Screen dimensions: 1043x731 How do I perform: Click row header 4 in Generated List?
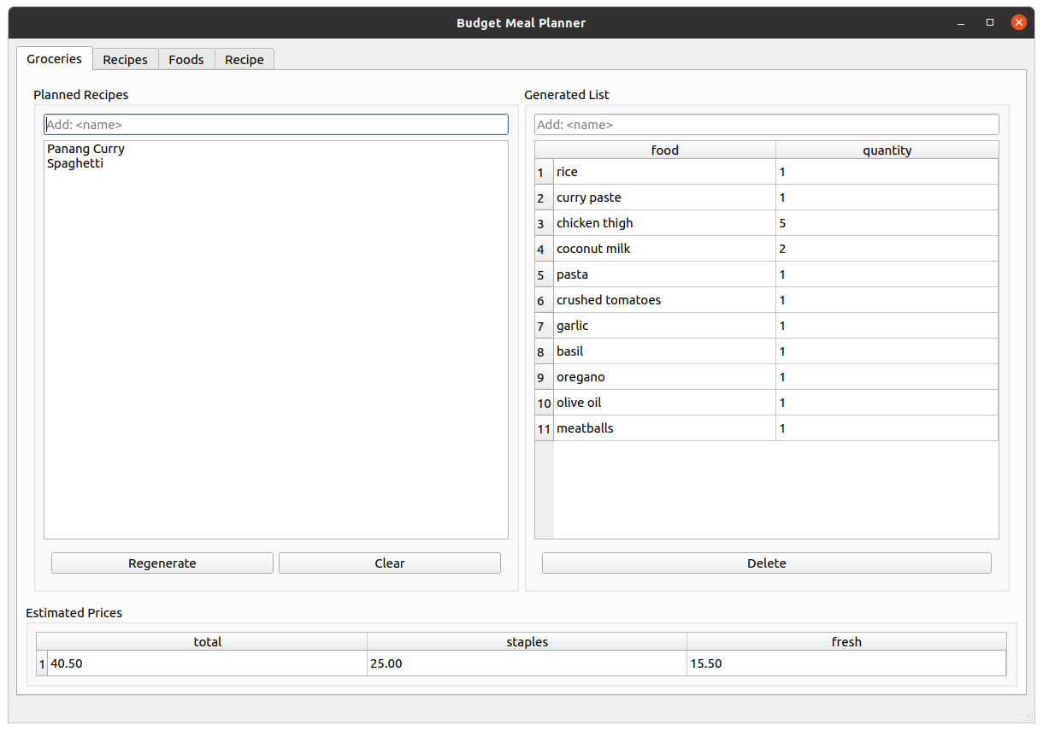(544, 249)
